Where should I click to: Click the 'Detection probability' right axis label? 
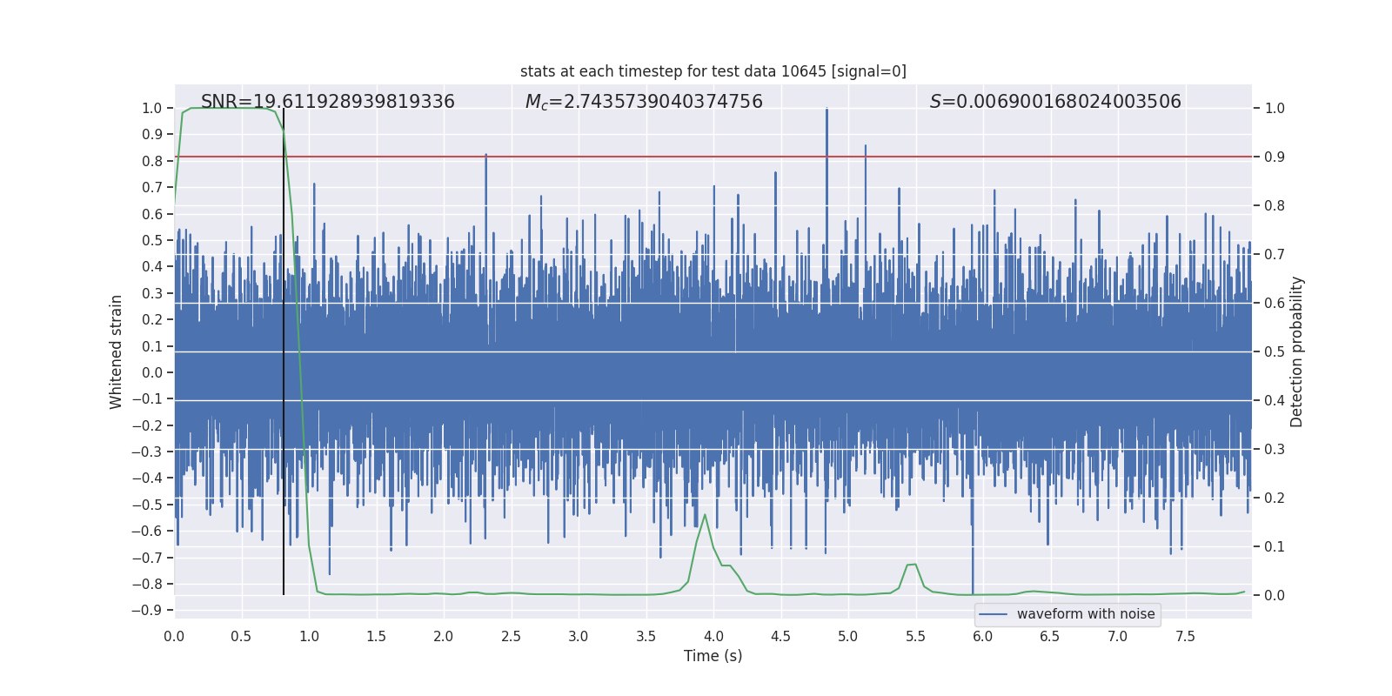[1296, 351]
